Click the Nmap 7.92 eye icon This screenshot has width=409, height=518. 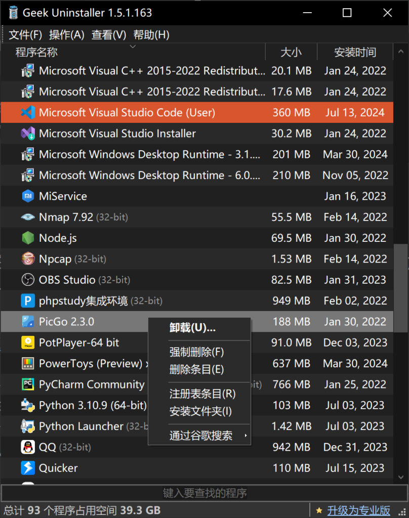[x=28, y=217]
